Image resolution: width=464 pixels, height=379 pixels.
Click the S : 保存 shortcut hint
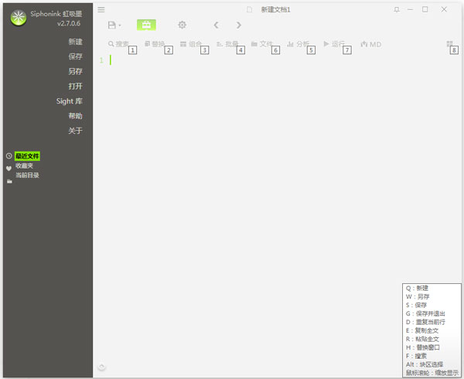tap(416, 305)
